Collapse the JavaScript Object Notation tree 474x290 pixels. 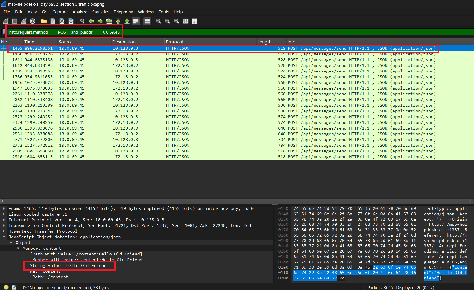(x=4, y=237)
